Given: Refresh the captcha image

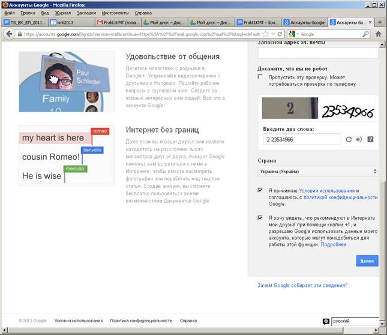Looking at the screenshot, I should (x=349, y=139).
